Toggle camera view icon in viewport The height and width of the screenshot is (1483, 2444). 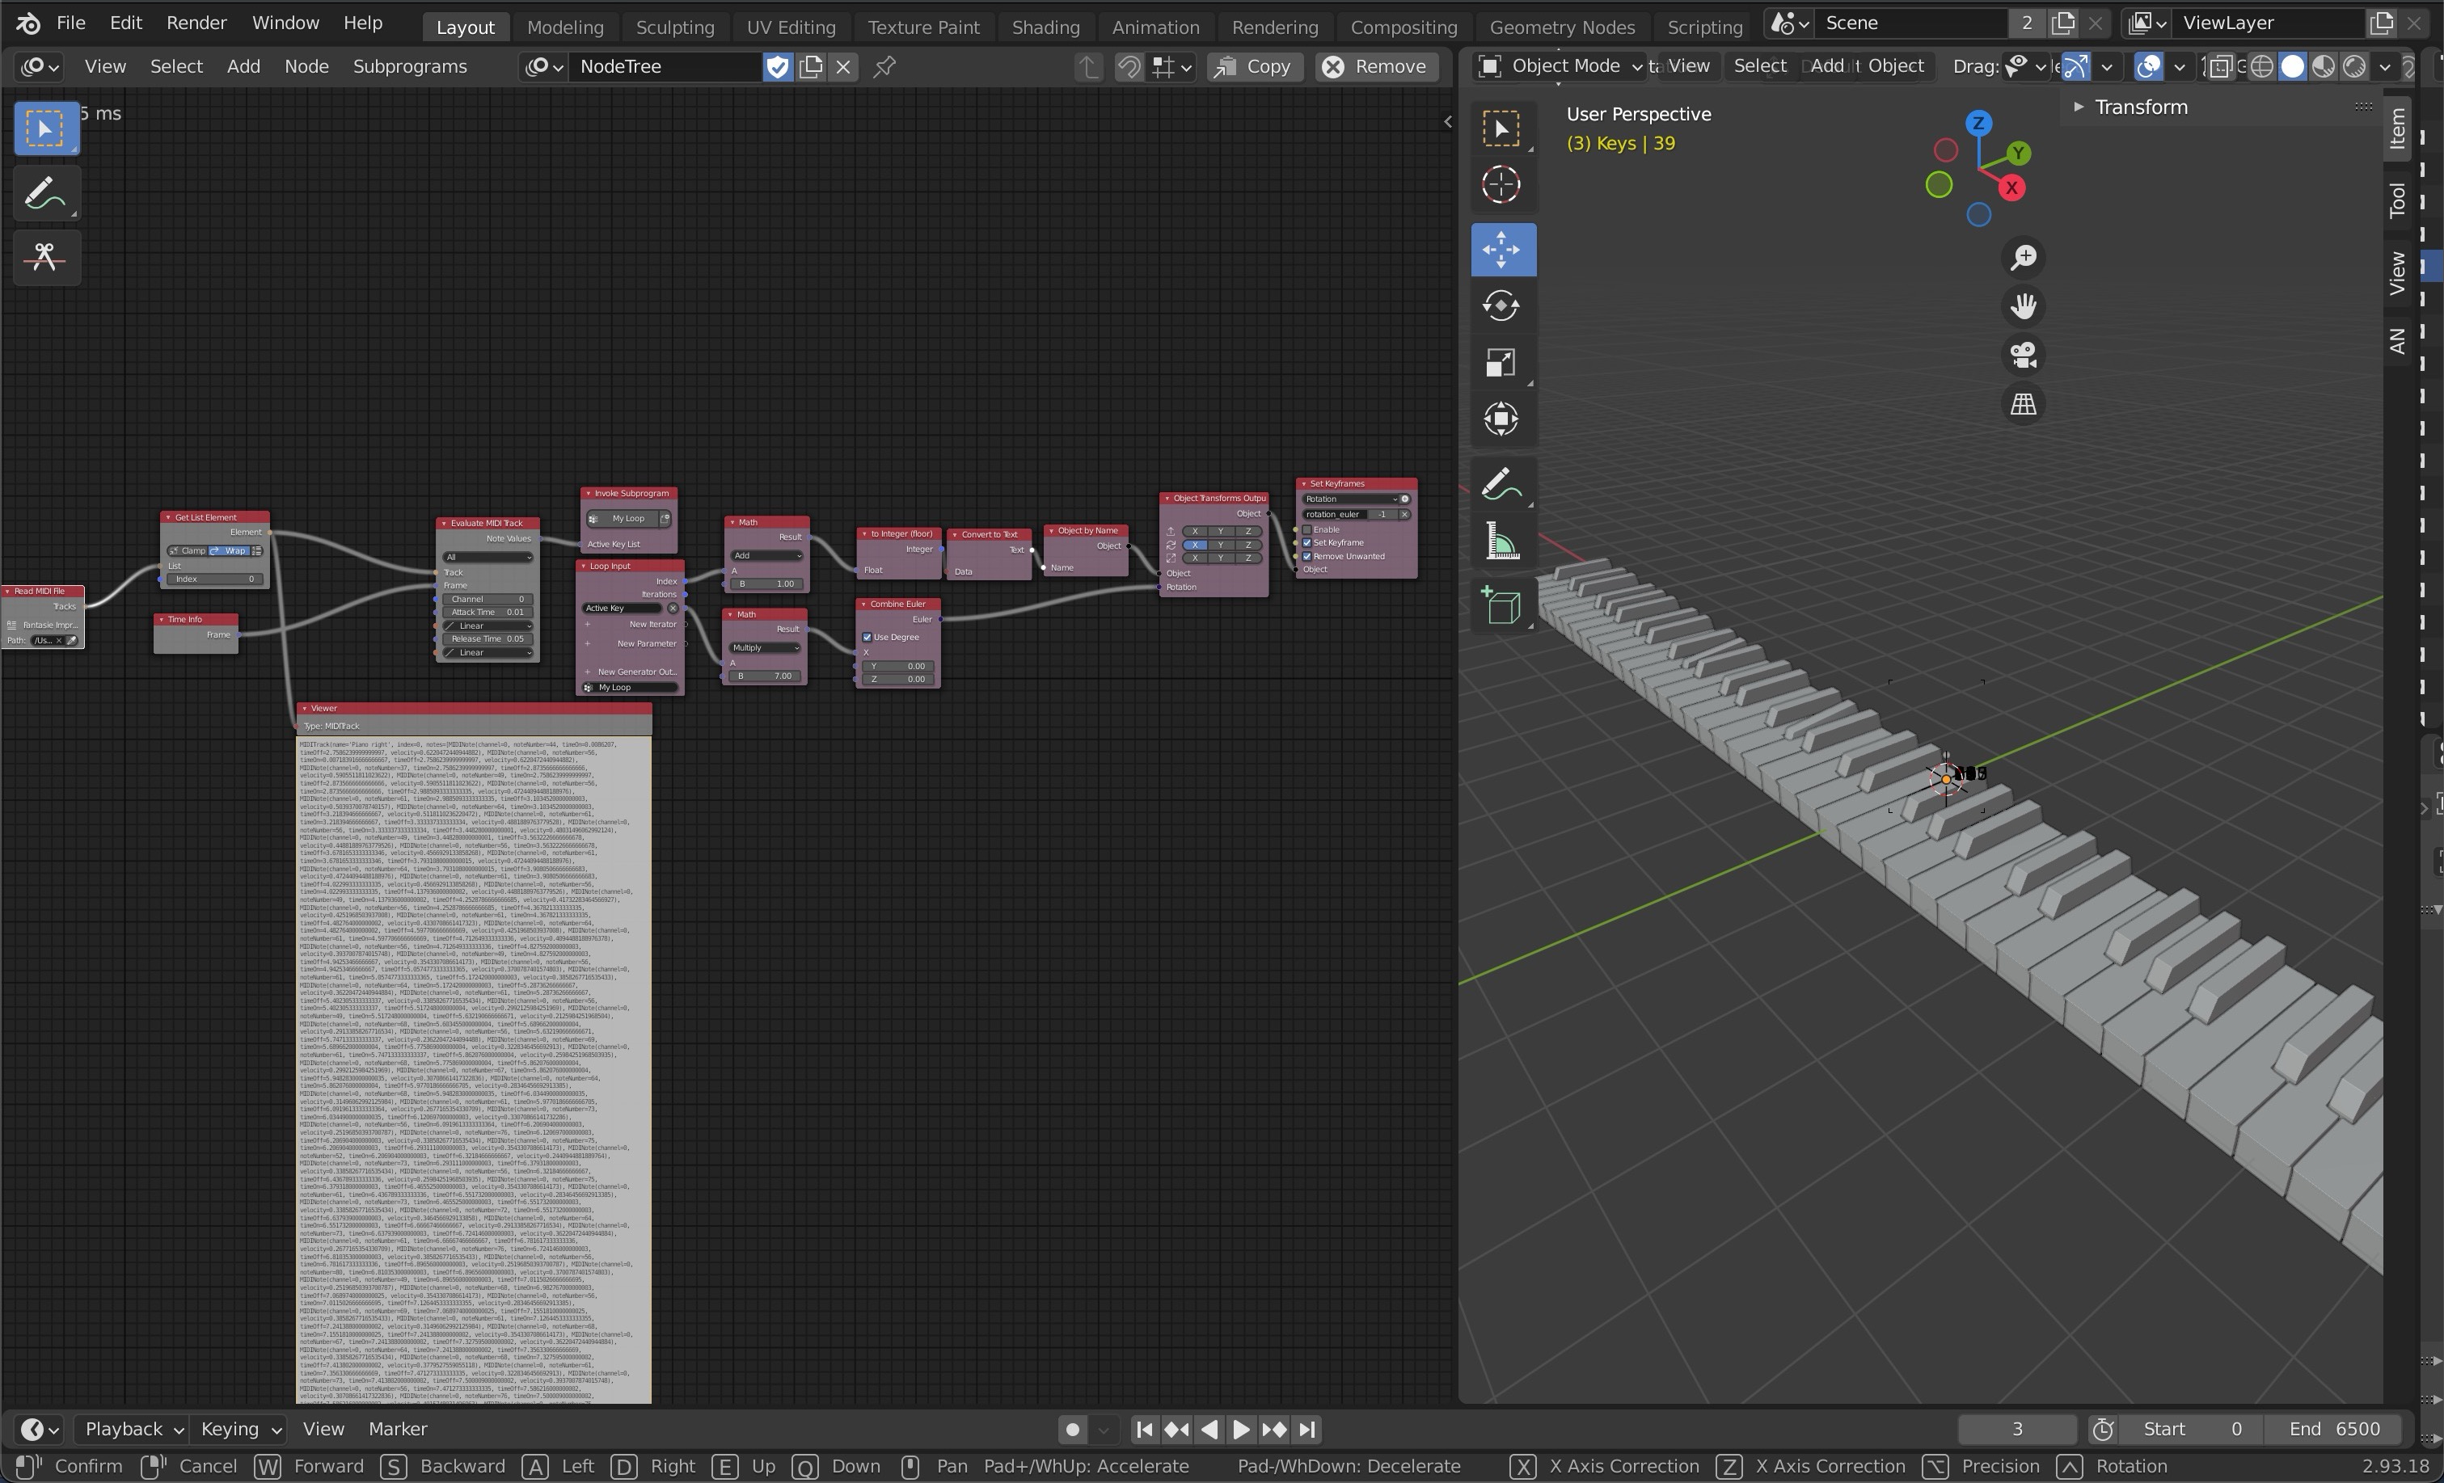point(2024,355)
